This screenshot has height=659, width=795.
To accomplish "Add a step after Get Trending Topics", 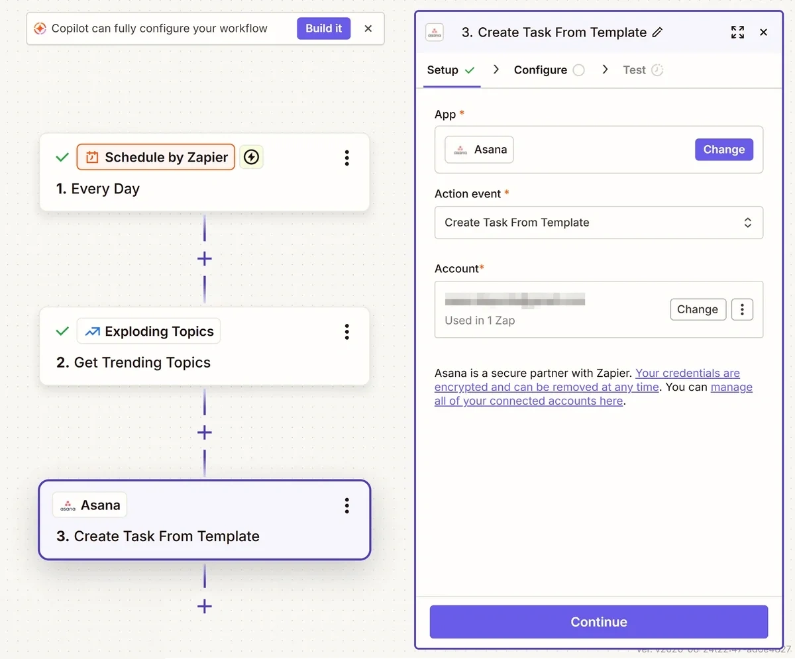I will click(205, 432).
